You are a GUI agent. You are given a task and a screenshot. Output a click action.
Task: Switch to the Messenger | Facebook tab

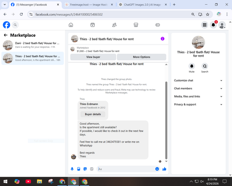click(32, 5)
